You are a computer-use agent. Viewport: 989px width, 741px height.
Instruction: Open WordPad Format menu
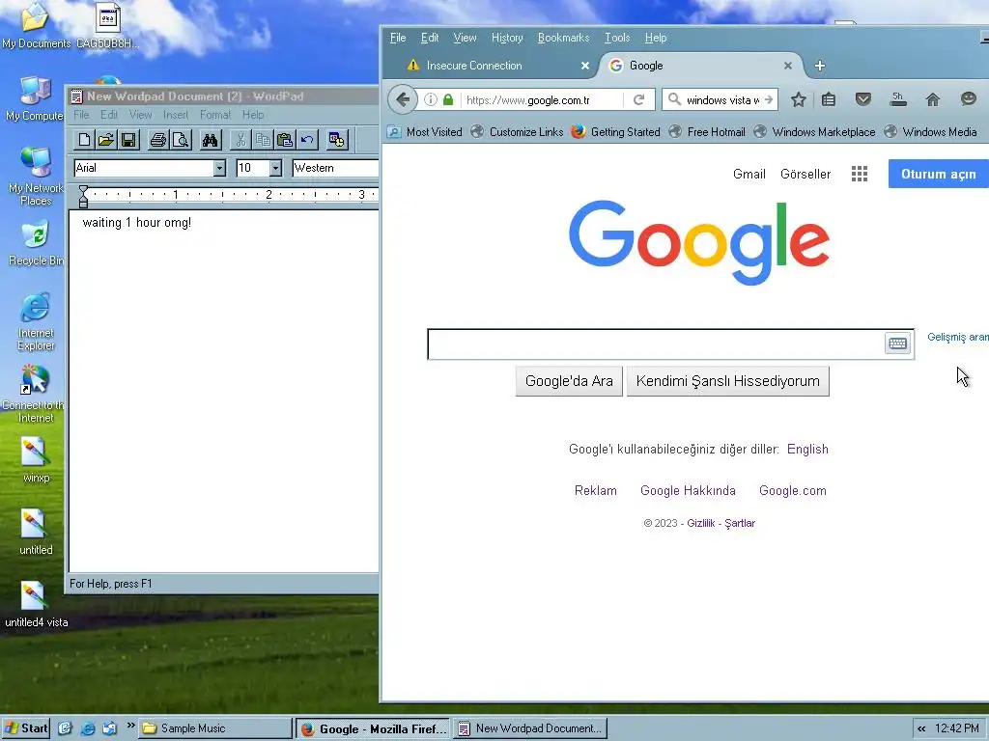point(215,115)
